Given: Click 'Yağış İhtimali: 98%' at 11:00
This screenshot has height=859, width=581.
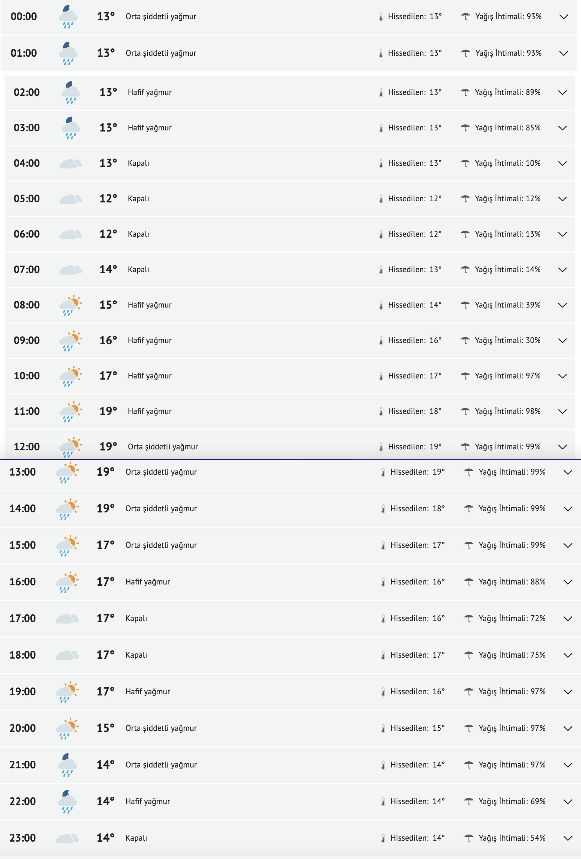Looking at the screenshot, I should click(x=507, y=411).
